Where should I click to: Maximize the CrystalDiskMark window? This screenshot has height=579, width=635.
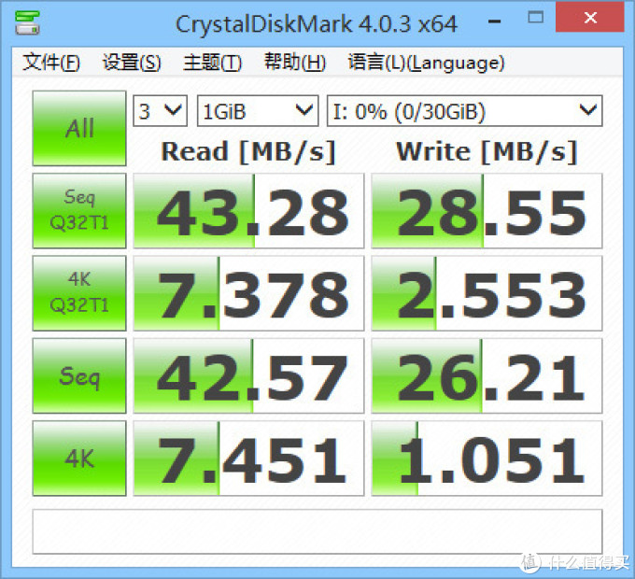click(535, 18)
